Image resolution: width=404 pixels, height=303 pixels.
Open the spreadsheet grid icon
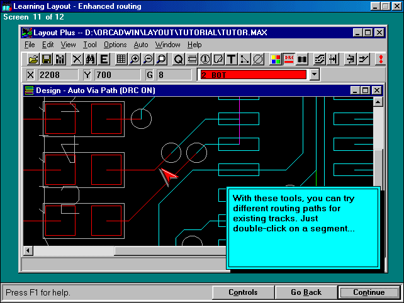[x=121, y=59]
